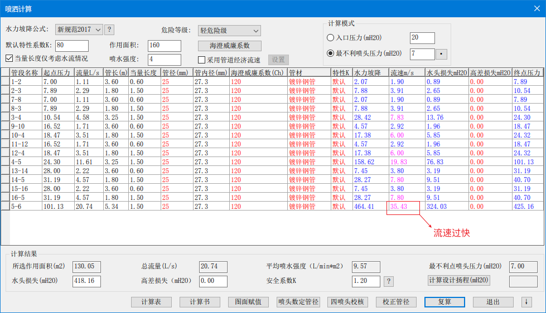Viewport: 546px width, 313px height.
Task: Select 最不利喷头压力(mH2O) radio button
Action: (330, 54)
